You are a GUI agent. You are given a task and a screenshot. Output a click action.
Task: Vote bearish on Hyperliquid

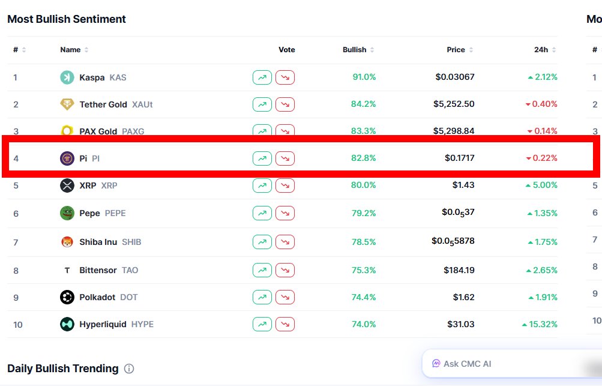coord(285,324)
